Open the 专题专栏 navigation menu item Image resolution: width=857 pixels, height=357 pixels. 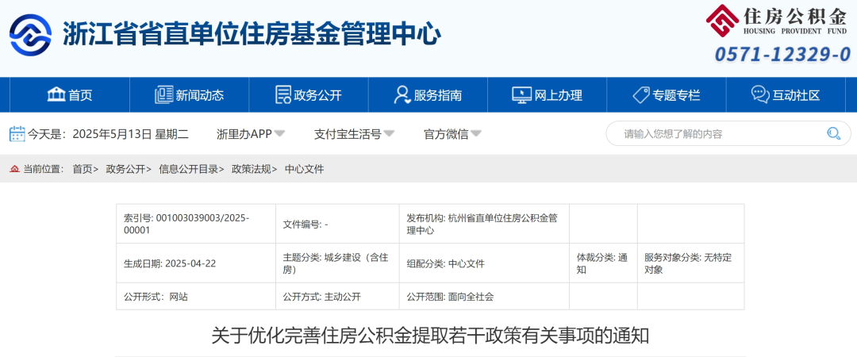667,95
